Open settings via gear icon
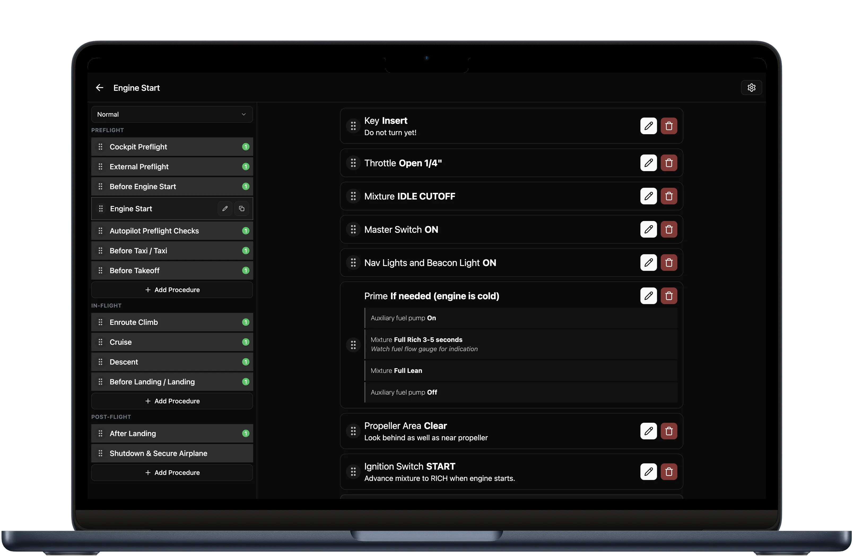The height and width of the screenshot is (557, 854). coord(751,88)
